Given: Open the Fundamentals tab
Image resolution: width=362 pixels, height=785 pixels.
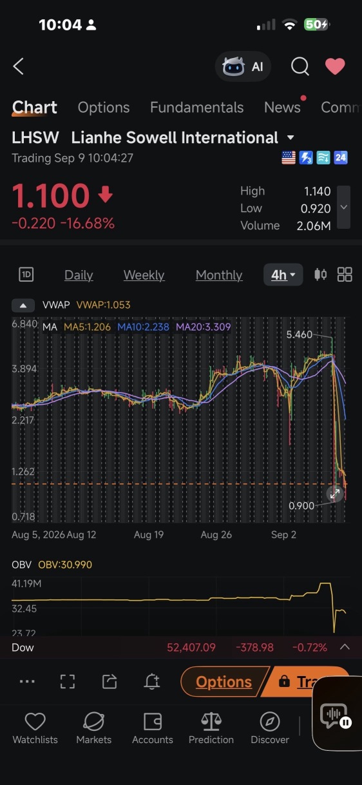Looking at the screenshot, I should click(x=196, y=107).
